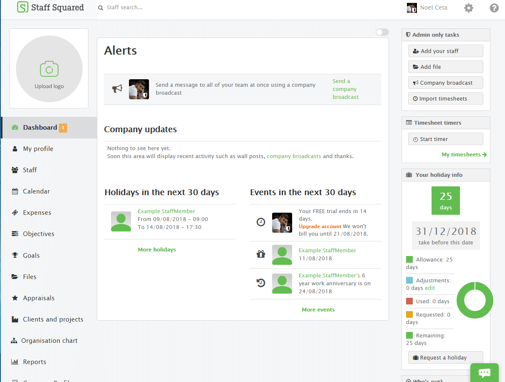The width and height of the screenshot is (505, 382).
Task: Toggle the switch above the Alerts panel
Action: coord(382,32)
